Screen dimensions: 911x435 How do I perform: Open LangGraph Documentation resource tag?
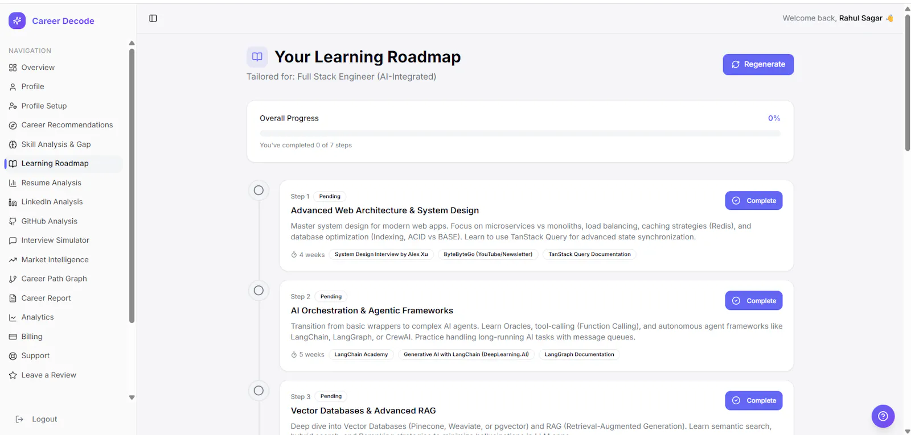[579, 355]
